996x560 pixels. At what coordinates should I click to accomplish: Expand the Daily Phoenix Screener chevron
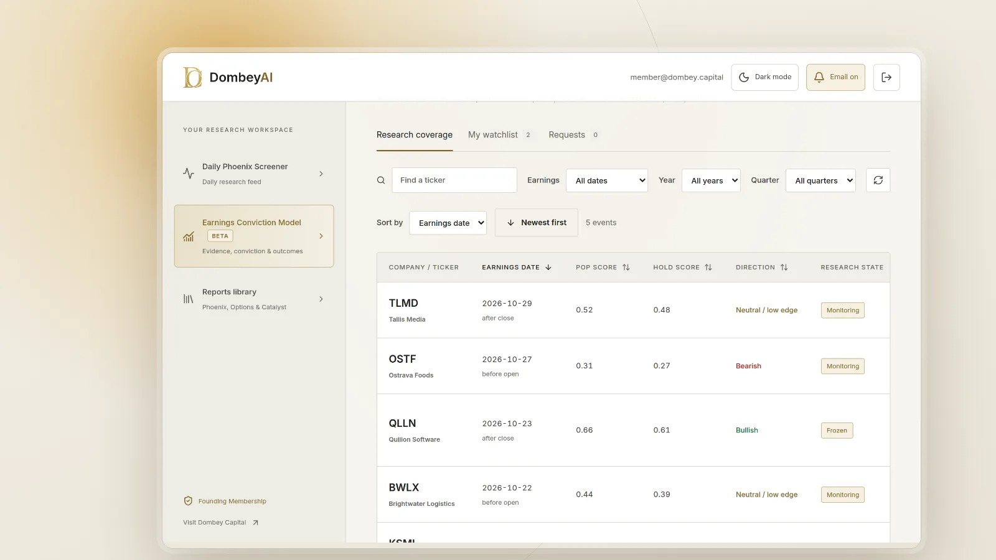click(x=321, y=174)
